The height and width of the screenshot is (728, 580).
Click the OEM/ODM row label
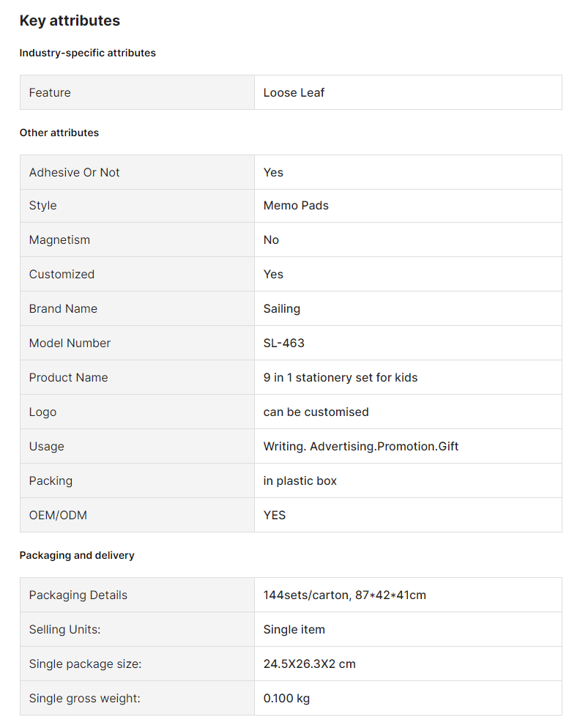58,516
